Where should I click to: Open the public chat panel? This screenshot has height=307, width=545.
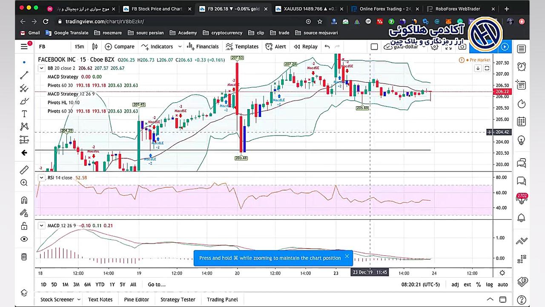click(x=522, y=163)
